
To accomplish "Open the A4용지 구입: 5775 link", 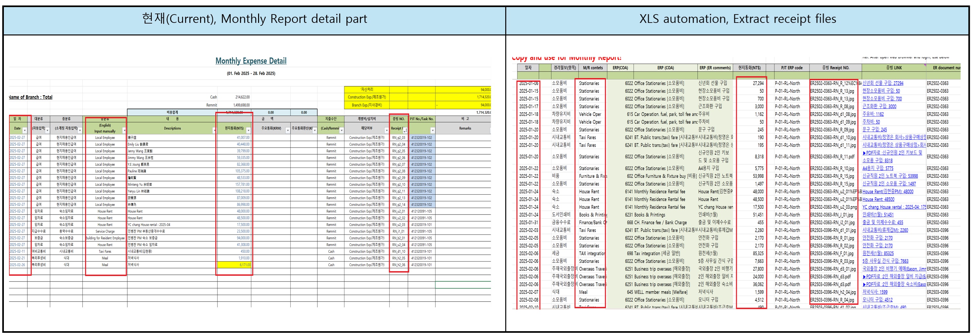I will (877, 168).
